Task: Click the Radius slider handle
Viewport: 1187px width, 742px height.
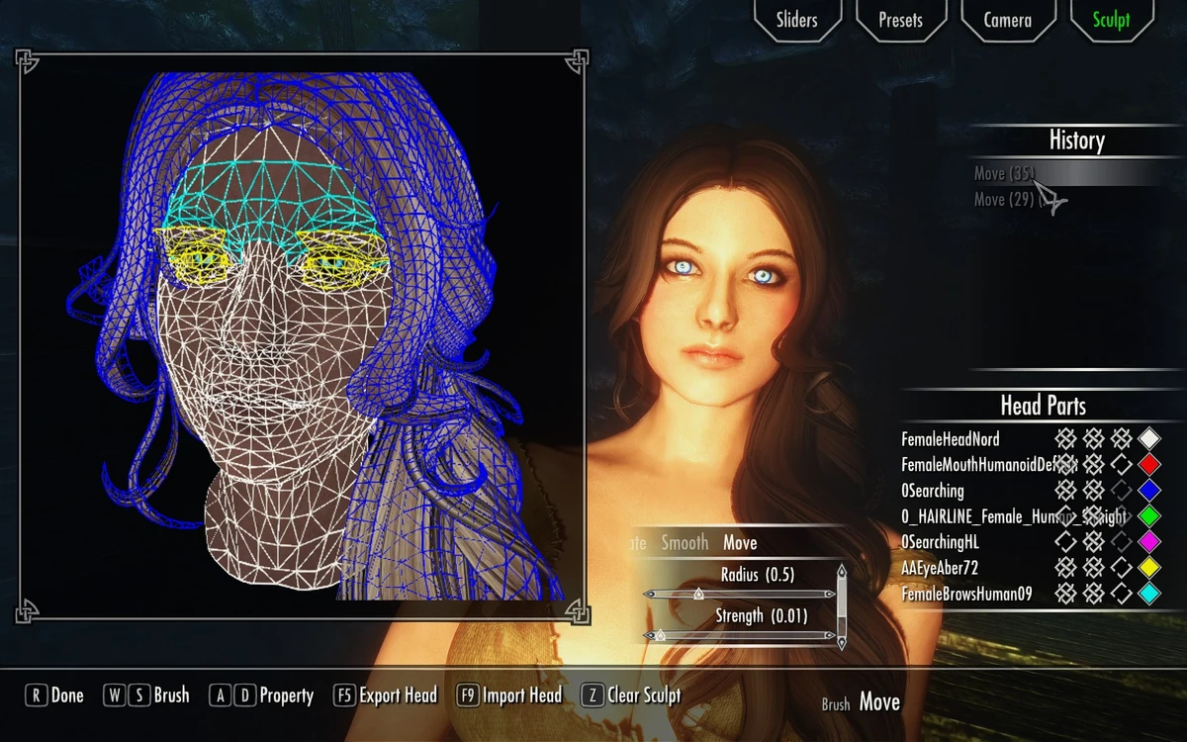Action: (698, 594)
